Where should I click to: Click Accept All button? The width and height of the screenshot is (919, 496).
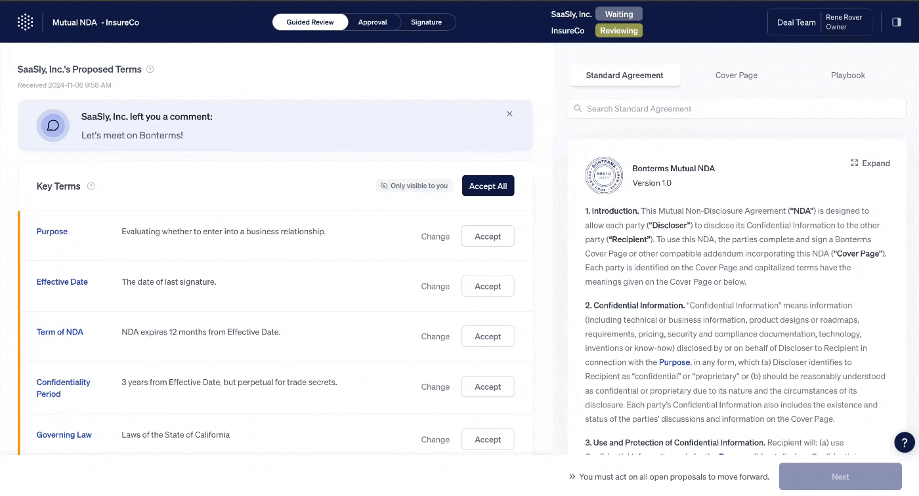[x=488, y=186]
